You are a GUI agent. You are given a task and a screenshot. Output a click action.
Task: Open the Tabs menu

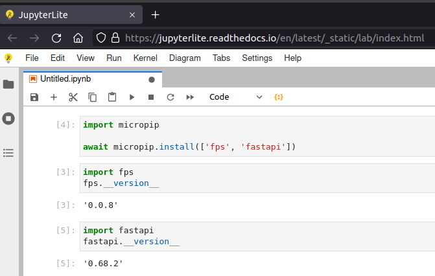click(x=221, y=58)
